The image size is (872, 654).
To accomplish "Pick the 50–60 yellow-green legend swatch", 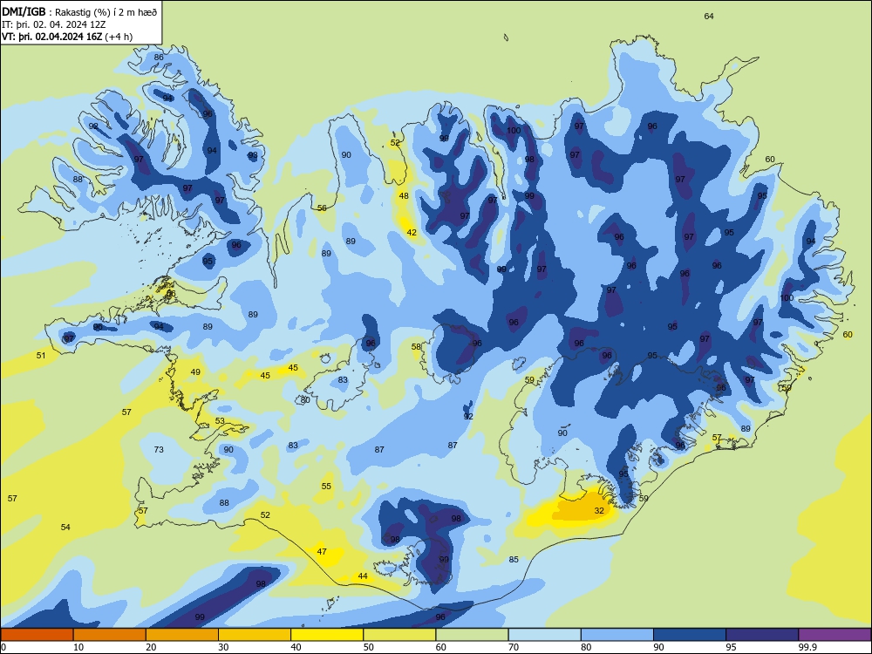I will tap(399, 635).
